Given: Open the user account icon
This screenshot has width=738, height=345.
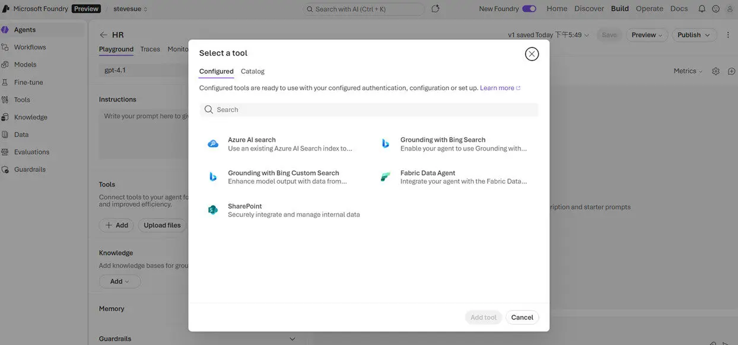Looking at the screenshot, I should pyautogui.click(x=730, y=9).
